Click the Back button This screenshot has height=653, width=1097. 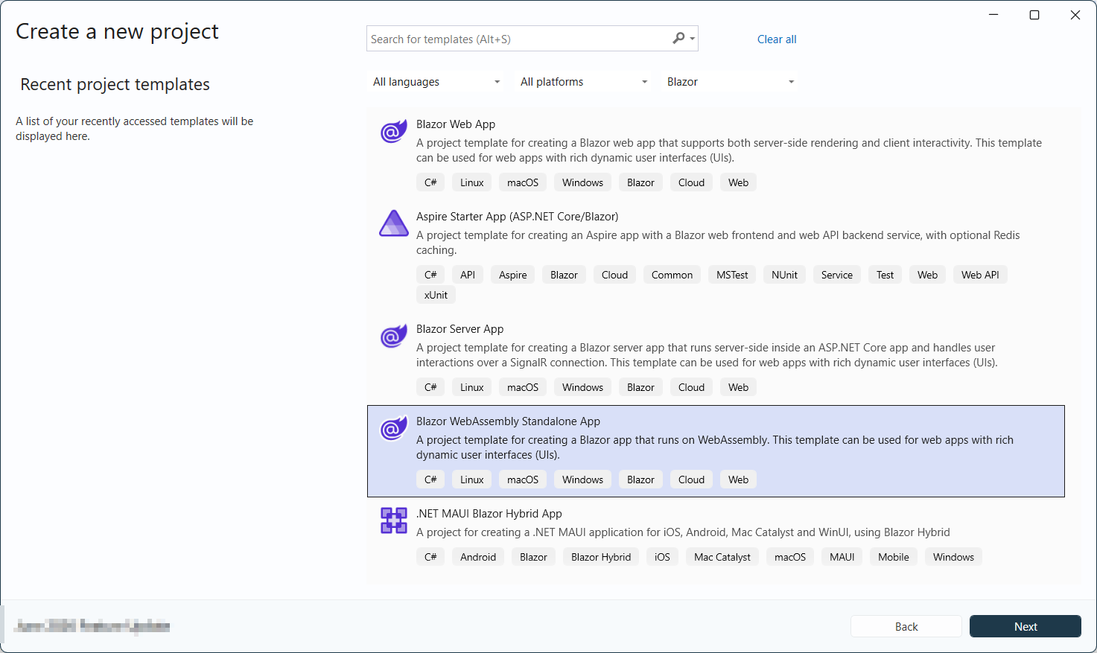click(906, 626)
